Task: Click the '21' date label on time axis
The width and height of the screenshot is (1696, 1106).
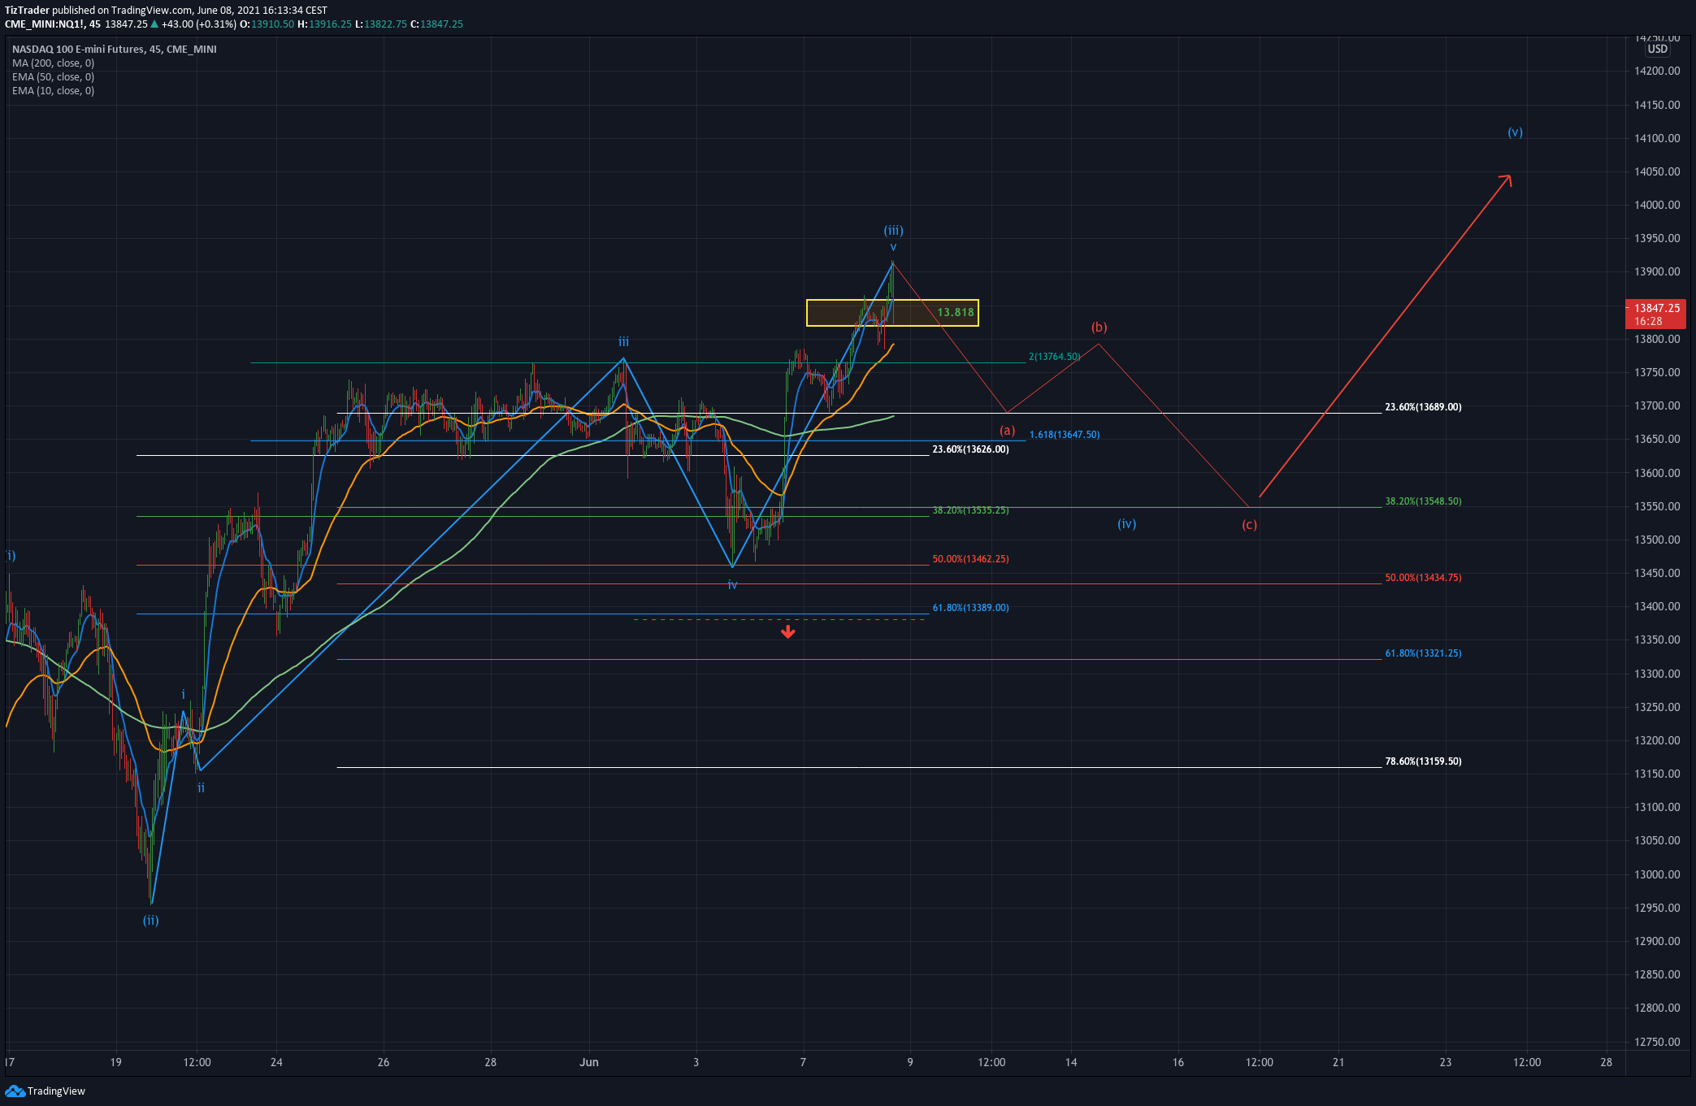Action: point(1338,1062)
